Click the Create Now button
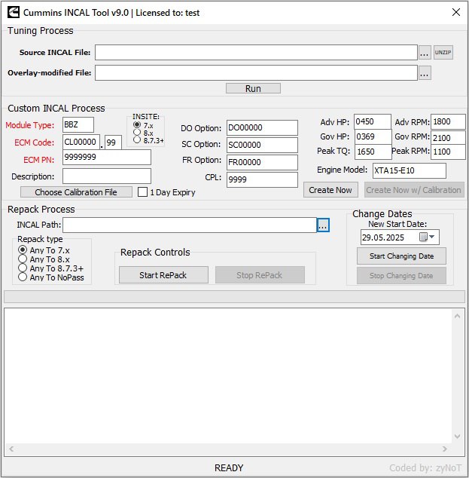Viewport: 469px width, 478px height. click(x=330, y=190)
